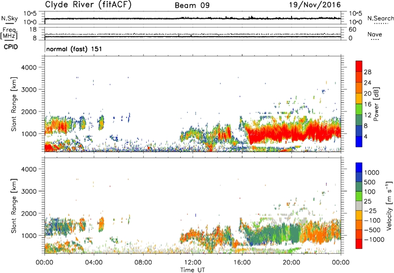Click the solid line sample under N.Sky
The height and width of the screenshot is (273, 394).
(9, 24)
